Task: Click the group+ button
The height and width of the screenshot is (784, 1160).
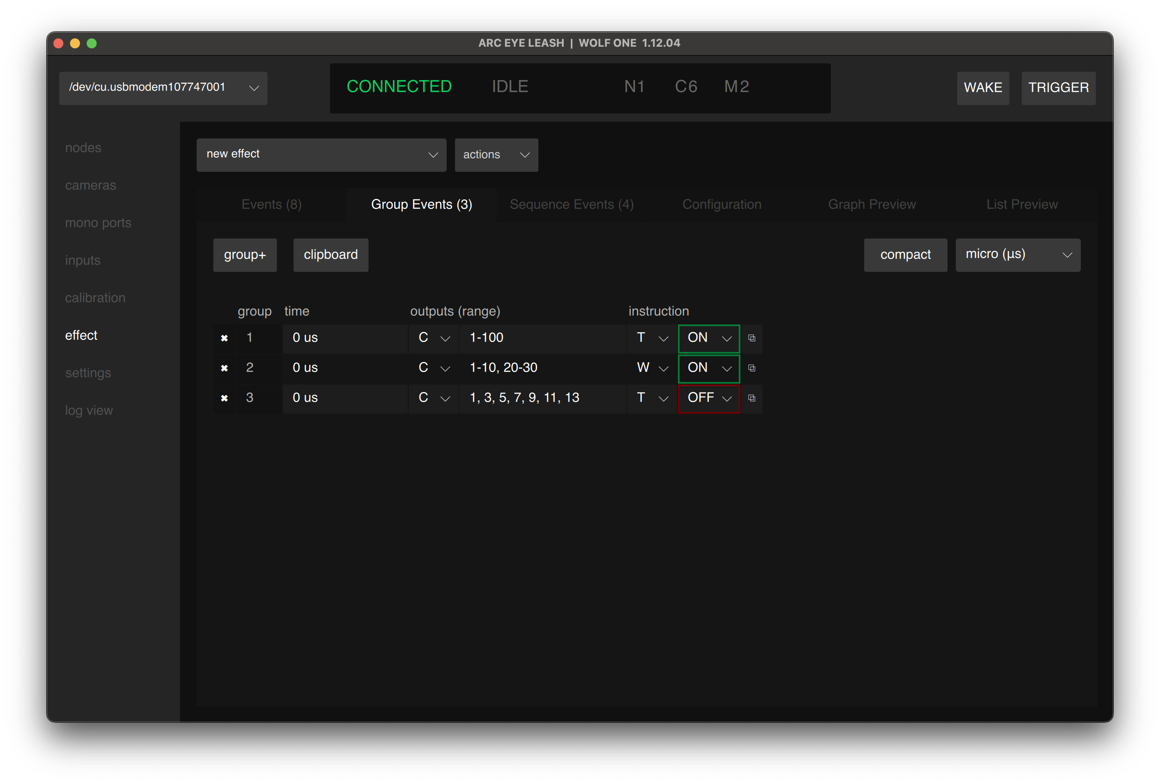Action: tap(245, 255)
